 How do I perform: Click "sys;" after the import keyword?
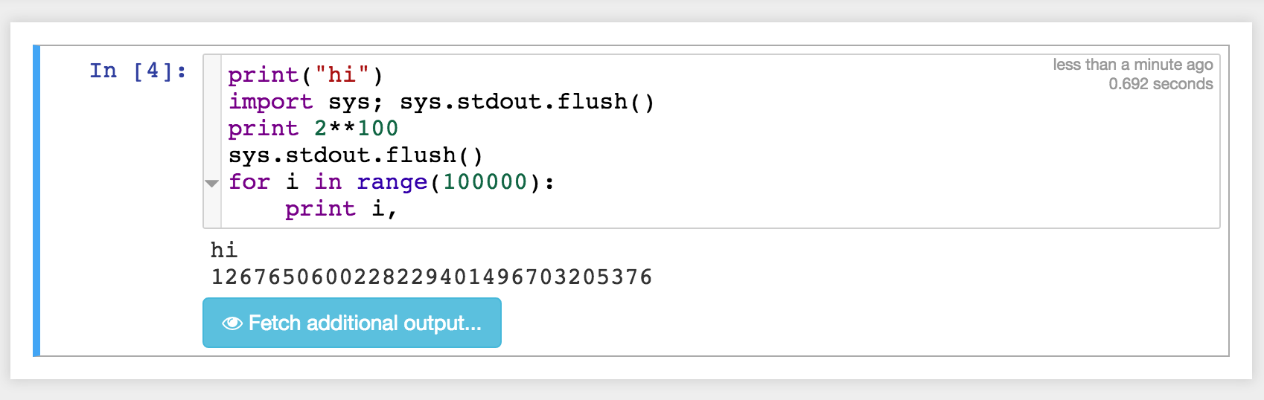[x=355, y=102]
